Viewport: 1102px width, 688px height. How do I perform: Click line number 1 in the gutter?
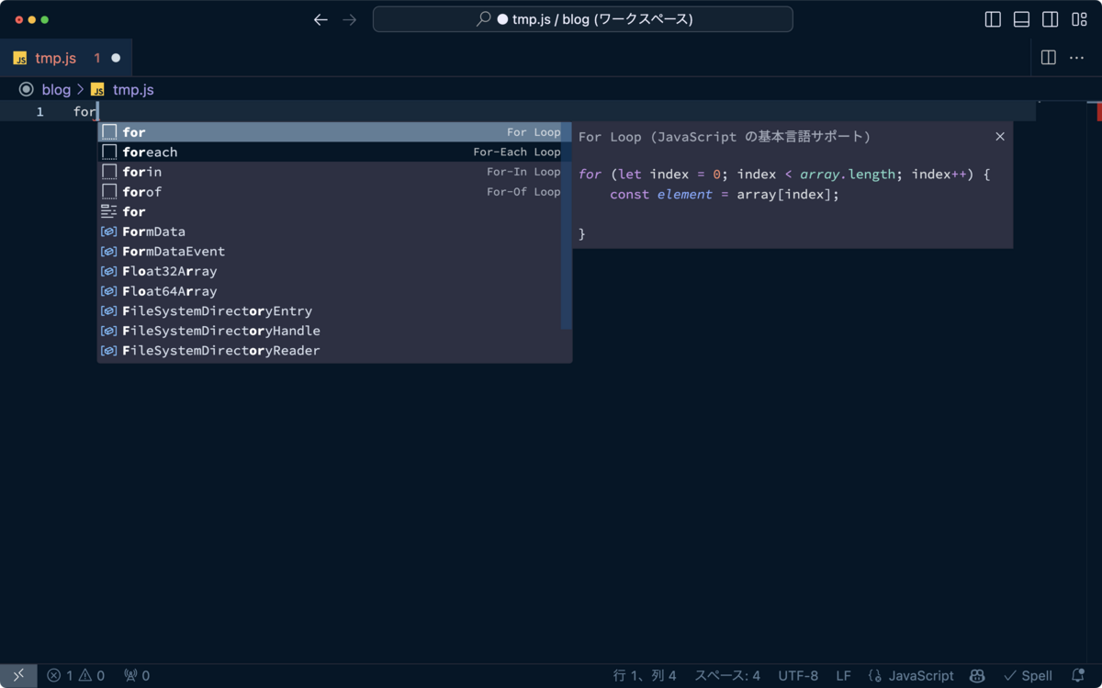coord(39,111)
